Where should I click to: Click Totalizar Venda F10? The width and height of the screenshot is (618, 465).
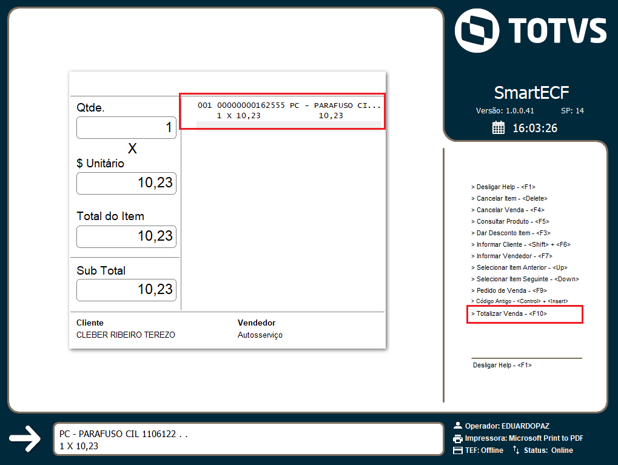pyautogui.click(x=509, y=313)
